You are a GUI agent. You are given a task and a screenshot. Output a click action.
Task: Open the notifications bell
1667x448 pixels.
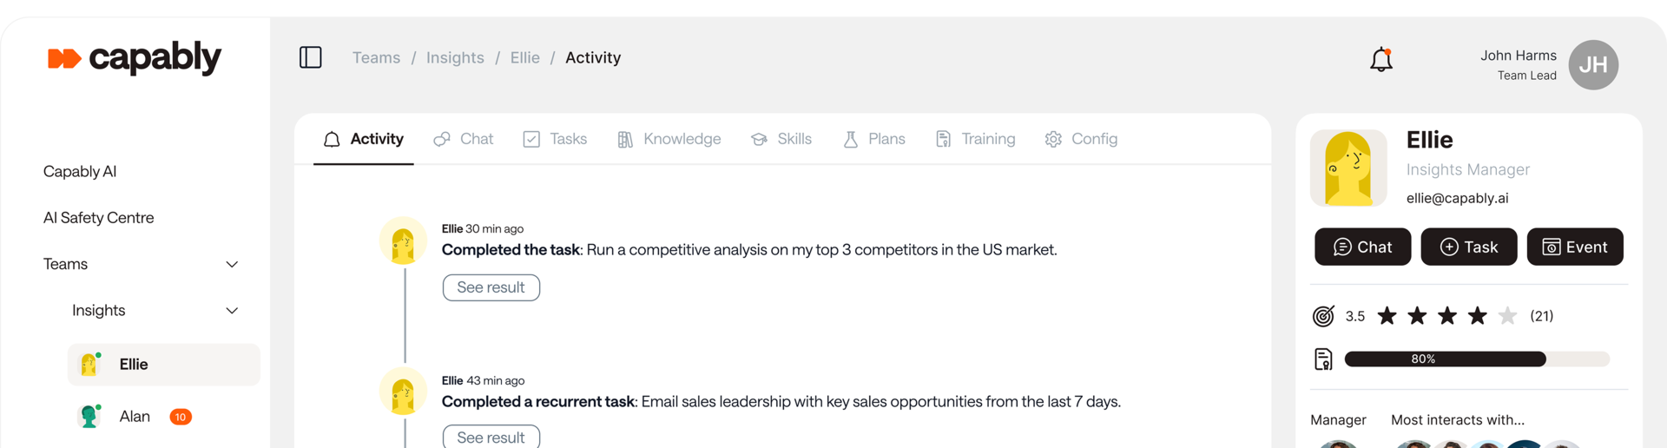[1380, 60]
